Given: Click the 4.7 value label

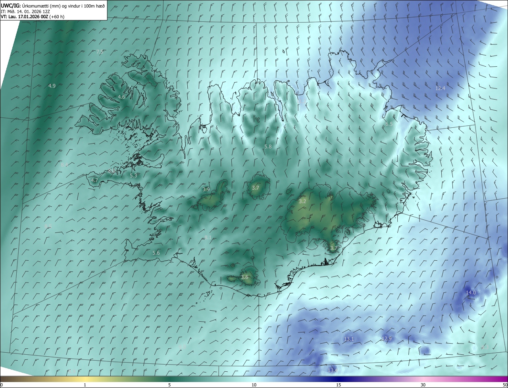Looking at the screenshot, I should coord(94,180).
